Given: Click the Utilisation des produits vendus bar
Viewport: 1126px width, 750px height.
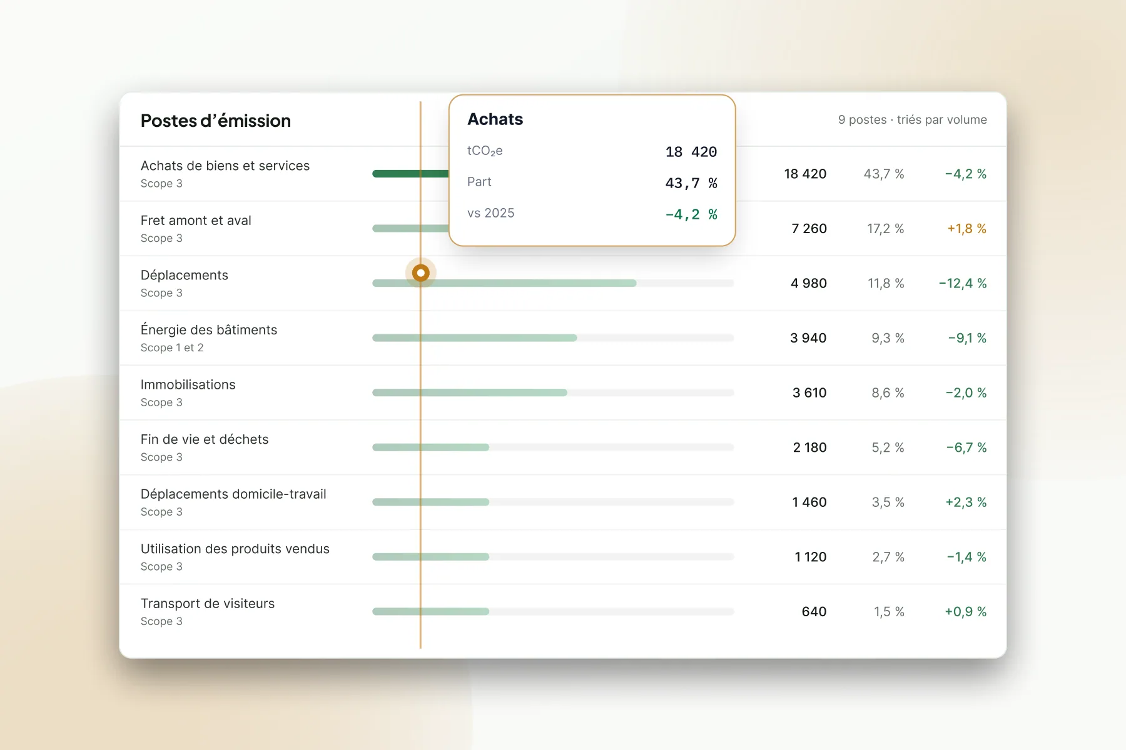Looking at the screenshot, I should coord(430,557).
